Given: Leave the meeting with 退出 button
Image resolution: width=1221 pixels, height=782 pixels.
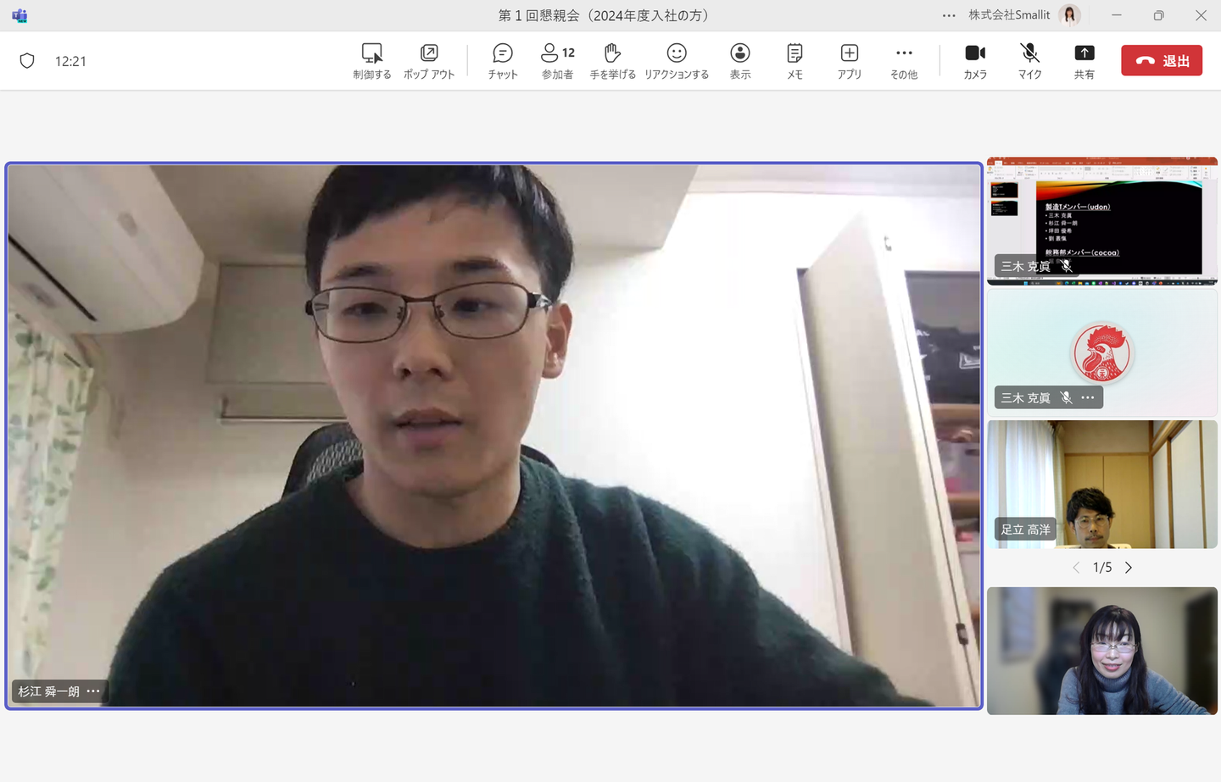Looking at the screenshot, I should 1161,61.
